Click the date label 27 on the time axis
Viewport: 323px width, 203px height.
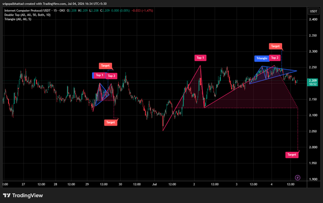[23, 185]
